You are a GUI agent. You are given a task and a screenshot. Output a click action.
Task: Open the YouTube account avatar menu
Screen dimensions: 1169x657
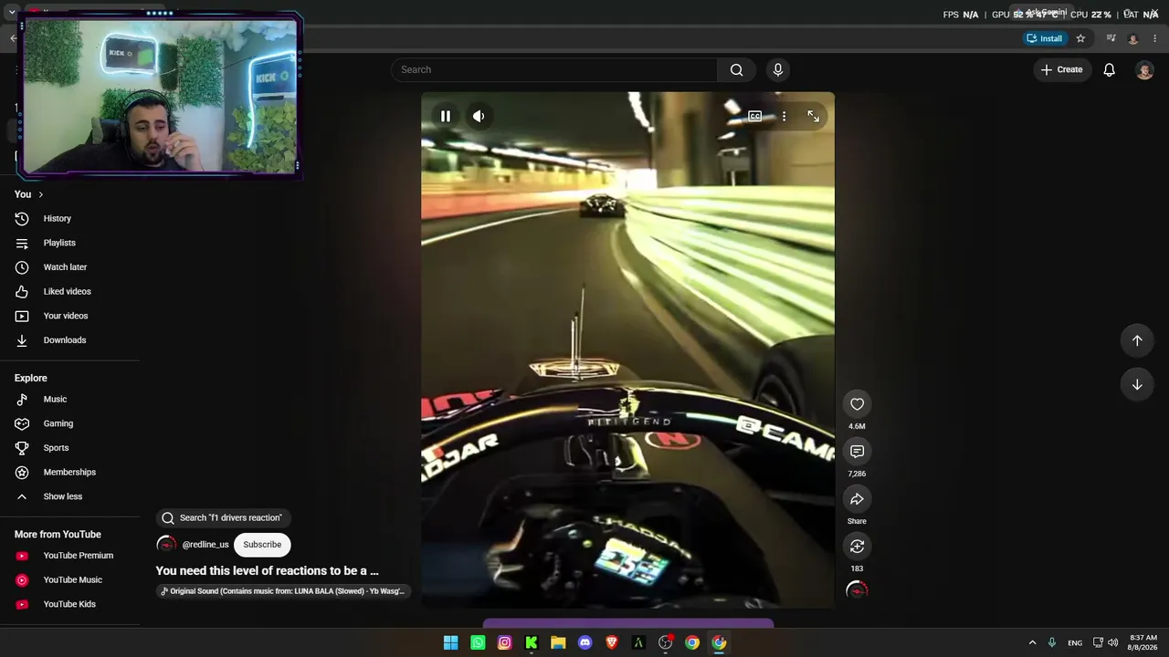(1144, 69)
